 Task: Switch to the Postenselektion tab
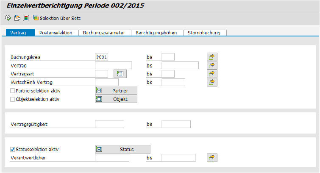tap(56, 33)
